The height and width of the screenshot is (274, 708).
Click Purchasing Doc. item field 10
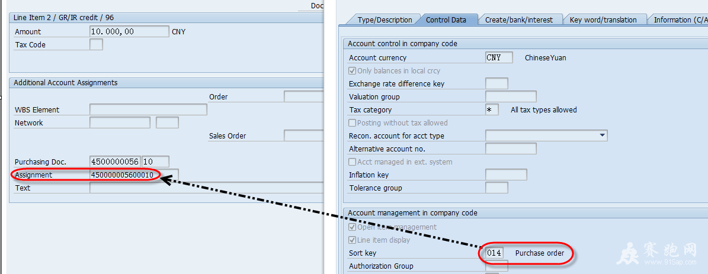click(x=155, y=162)
